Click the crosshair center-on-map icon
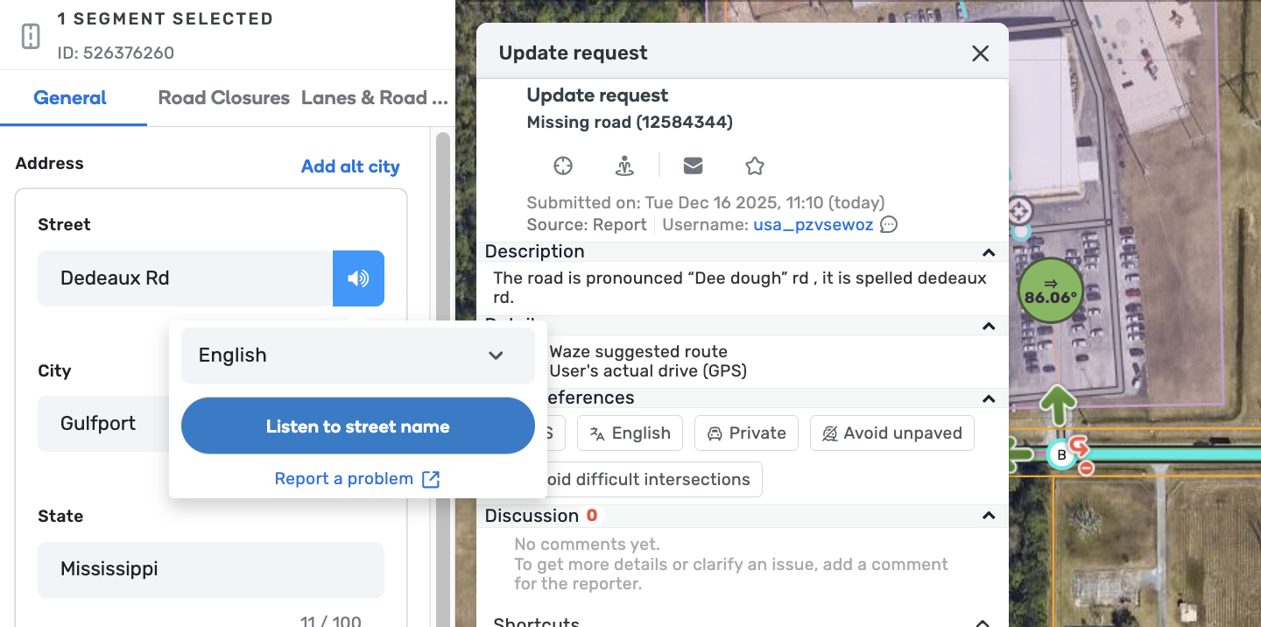The width and height of the screenshot is (1261, 627). [x=563, y=166]
